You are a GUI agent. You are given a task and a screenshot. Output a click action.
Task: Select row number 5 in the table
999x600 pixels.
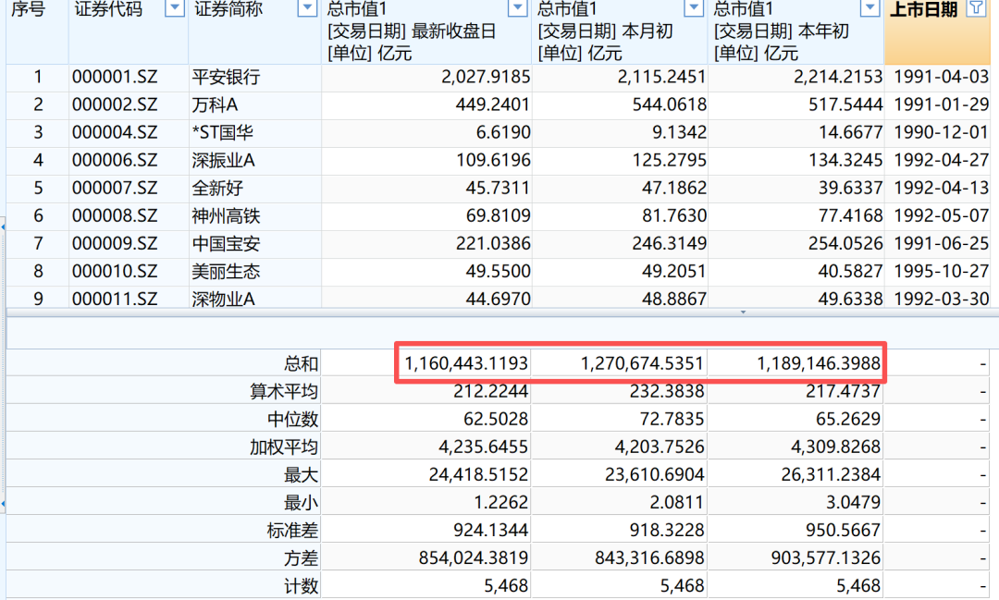point(38,189)
